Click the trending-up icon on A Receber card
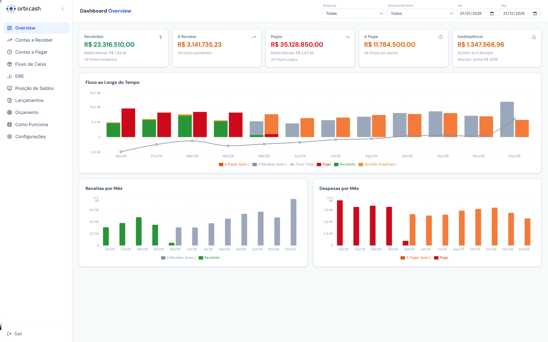 pos(254,37)
